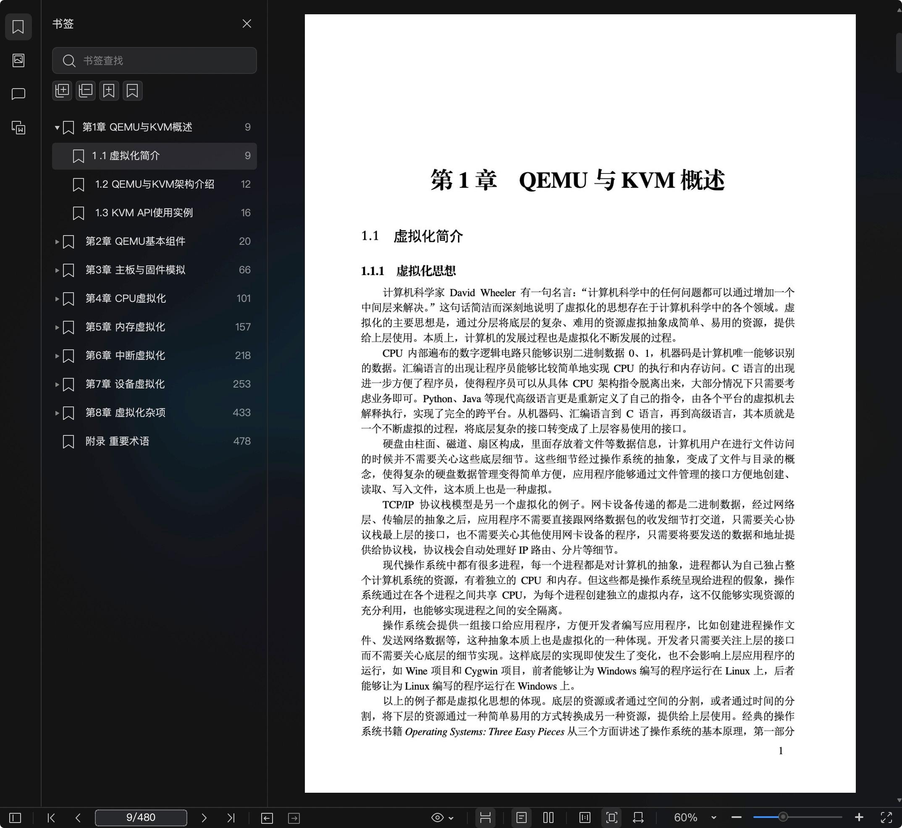Jump to 1.3 KVM API使用实例

(x=154, y=213)
